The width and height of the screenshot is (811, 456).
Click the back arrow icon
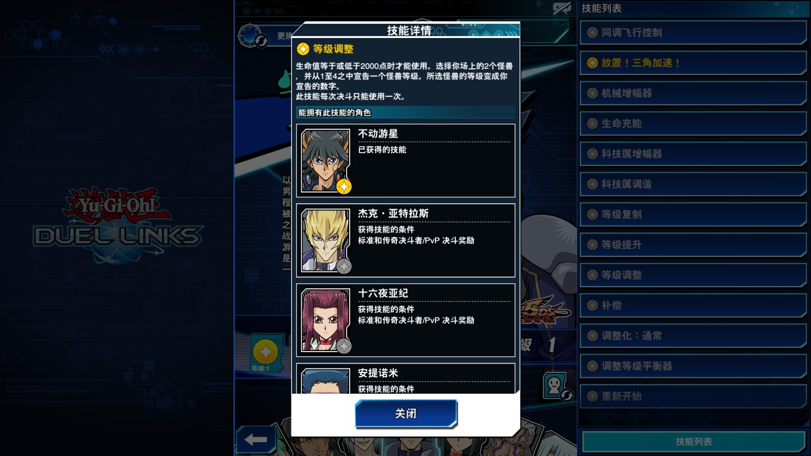[x=256, y=439]
